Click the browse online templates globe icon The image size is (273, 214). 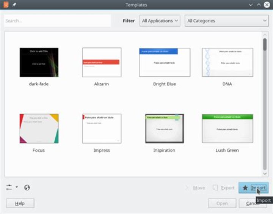pos(27,187)
